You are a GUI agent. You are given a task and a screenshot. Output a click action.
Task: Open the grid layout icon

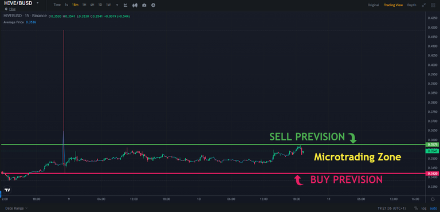433,5
